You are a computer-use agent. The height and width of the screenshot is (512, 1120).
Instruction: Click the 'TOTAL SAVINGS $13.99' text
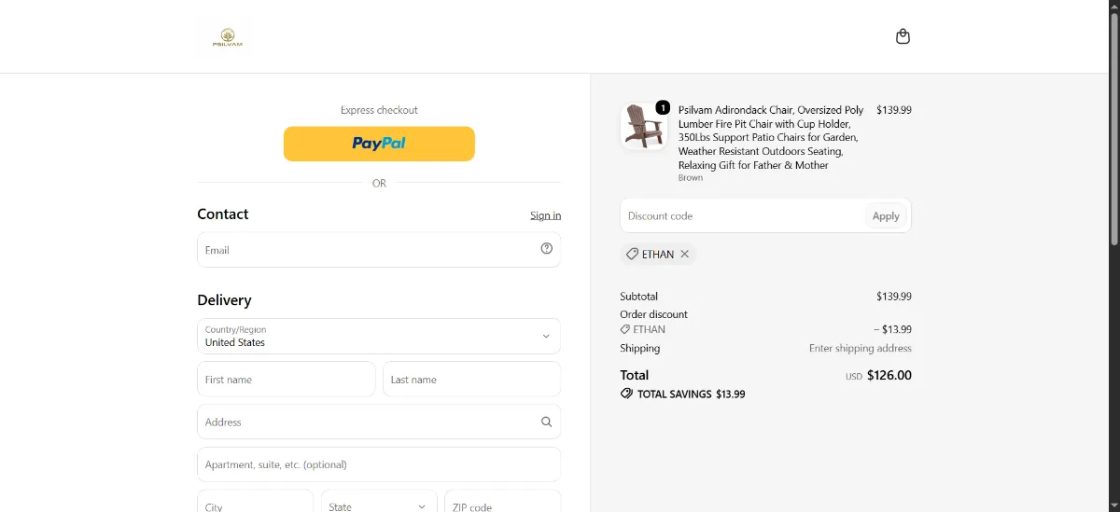(691, 394)
